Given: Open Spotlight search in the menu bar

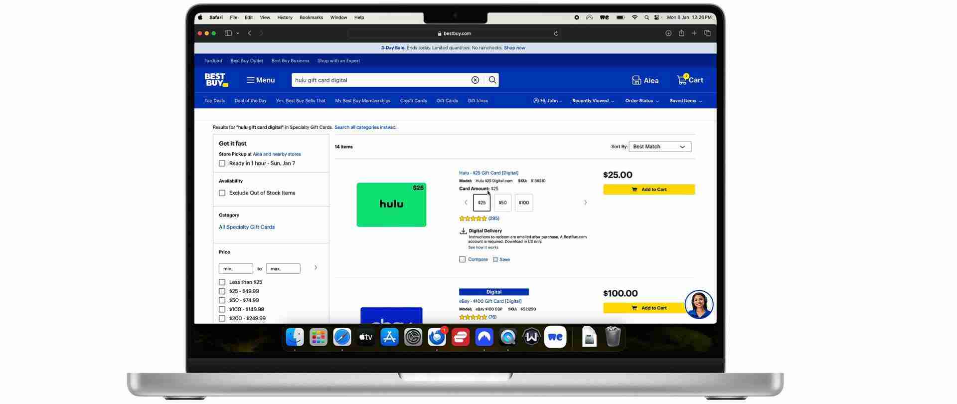Looking at the screenshot, I should pos(646,17).
